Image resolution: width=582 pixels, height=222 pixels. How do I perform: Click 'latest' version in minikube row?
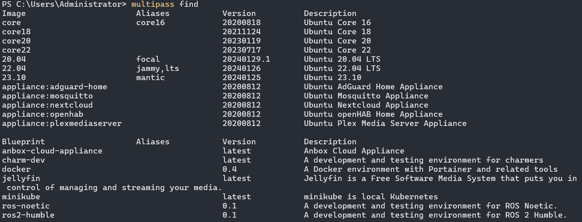click(x=237, y=196)
